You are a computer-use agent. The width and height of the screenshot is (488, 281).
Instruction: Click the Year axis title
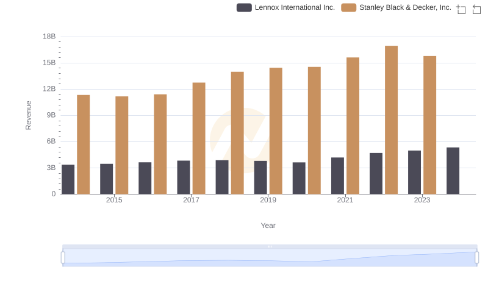coord(268,226)
